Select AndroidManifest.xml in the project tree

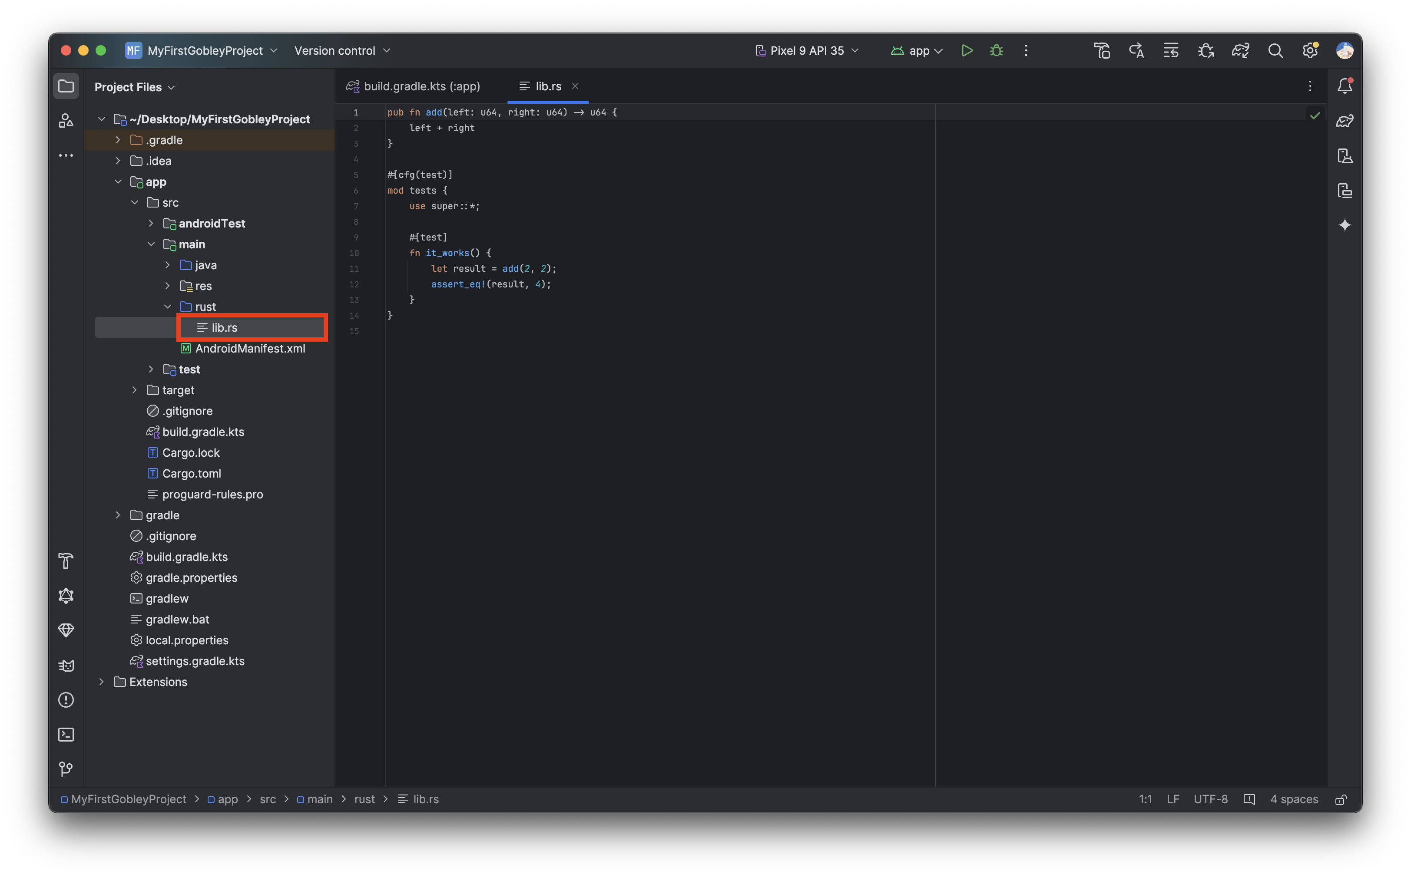[x=250, y=348]
